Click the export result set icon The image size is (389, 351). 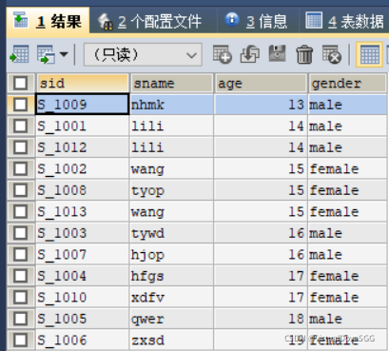click(x=20, y=54)
